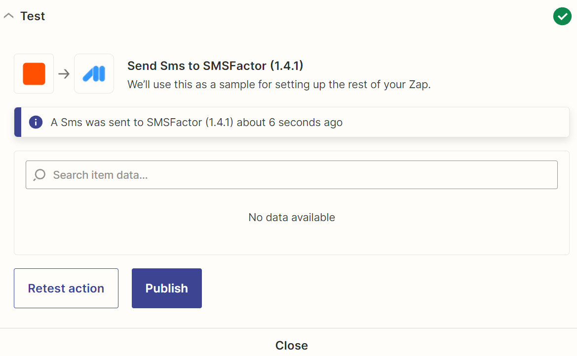
Task: Publish the Zap
Action: [x=167, y=288]
